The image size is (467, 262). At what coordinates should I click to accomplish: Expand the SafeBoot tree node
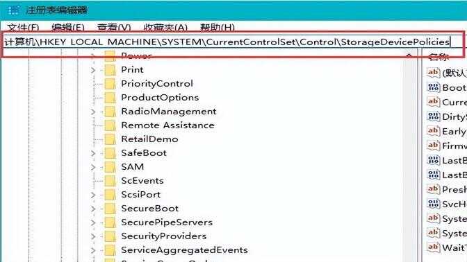pyautogui.click(x=93, y=153)
